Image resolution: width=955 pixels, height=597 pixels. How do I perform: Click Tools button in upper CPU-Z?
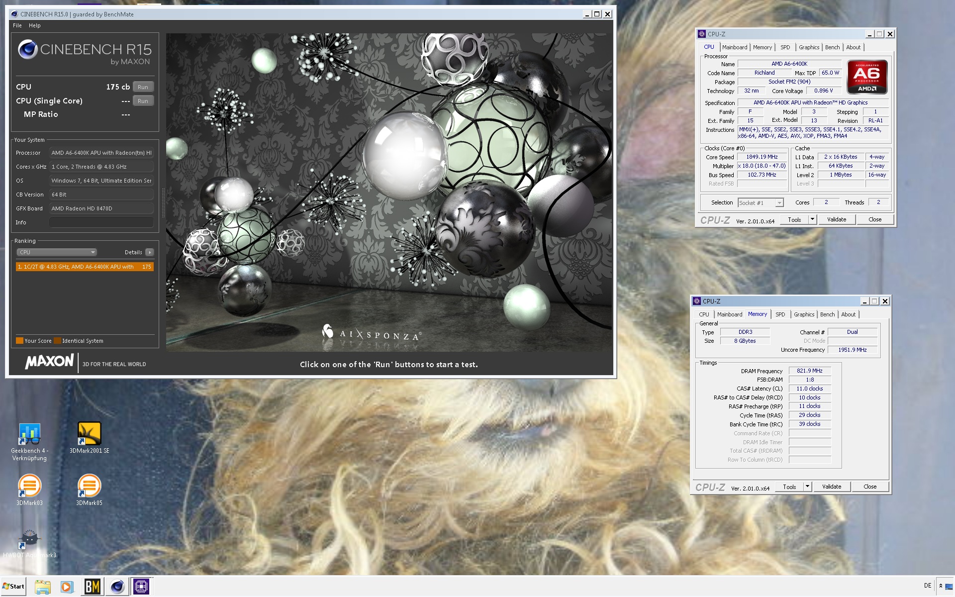point(794,219)
